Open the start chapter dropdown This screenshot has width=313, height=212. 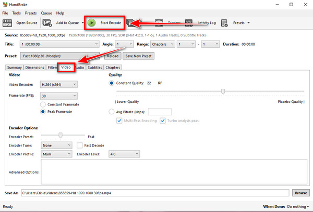coord(186,44)
